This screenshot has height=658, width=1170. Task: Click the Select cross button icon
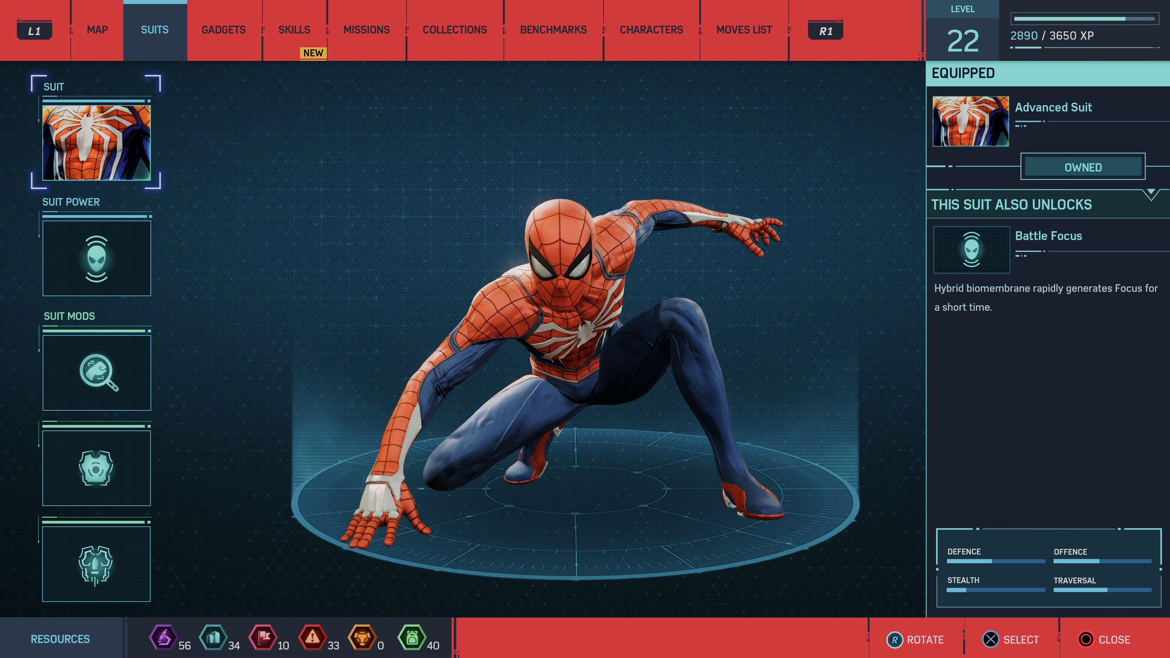click(x=991, y=639)
